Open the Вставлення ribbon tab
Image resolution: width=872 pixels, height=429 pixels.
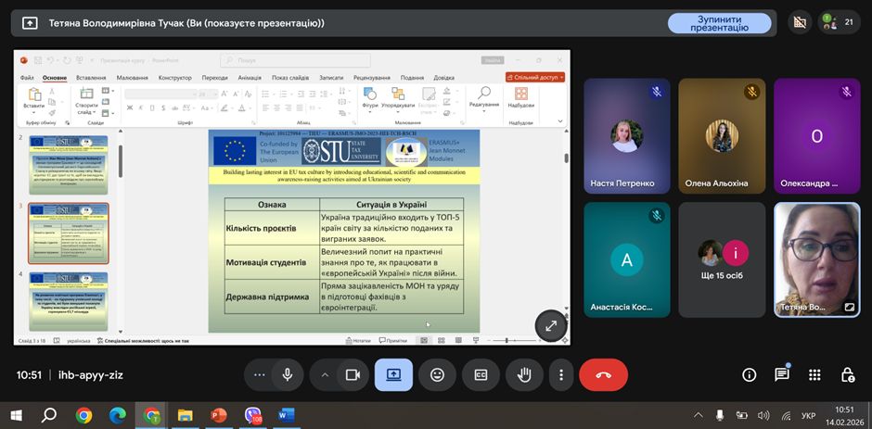(91, 78)
